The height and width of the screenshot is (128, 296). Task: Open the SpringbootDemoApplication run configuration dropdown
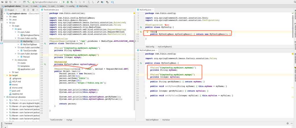(46, 2)
